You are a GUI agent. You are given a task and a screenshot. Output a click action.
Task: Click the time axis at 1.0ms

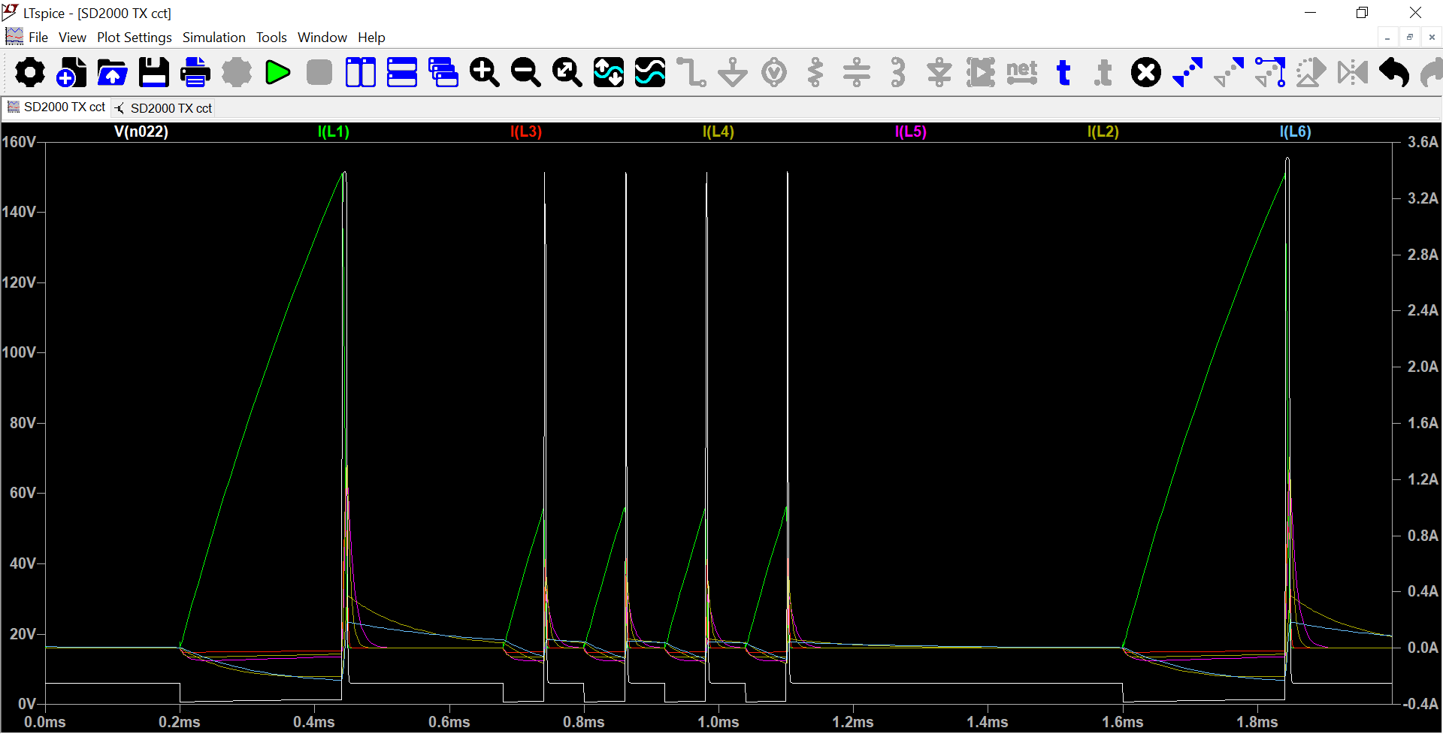[718, 722]
